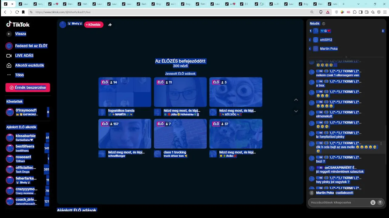Go back using browser back arrow
The height and width of the screenshot is (218, 389).
point(5,12)
